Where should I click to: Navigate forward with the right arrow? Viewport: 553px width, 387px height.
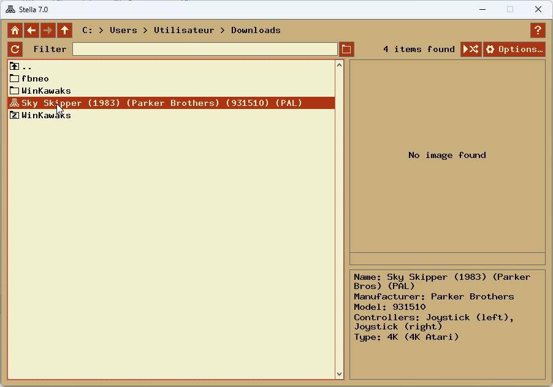click(x=48, y=30)
